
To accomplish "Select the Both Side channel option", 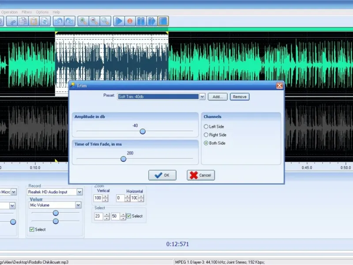I will tap(206, 144).
